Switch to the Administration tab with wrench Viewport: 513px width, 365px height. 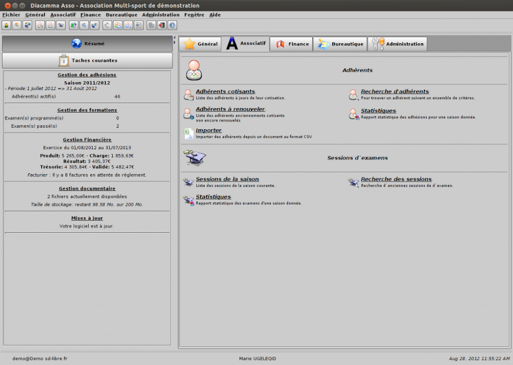tap(397, 44)
